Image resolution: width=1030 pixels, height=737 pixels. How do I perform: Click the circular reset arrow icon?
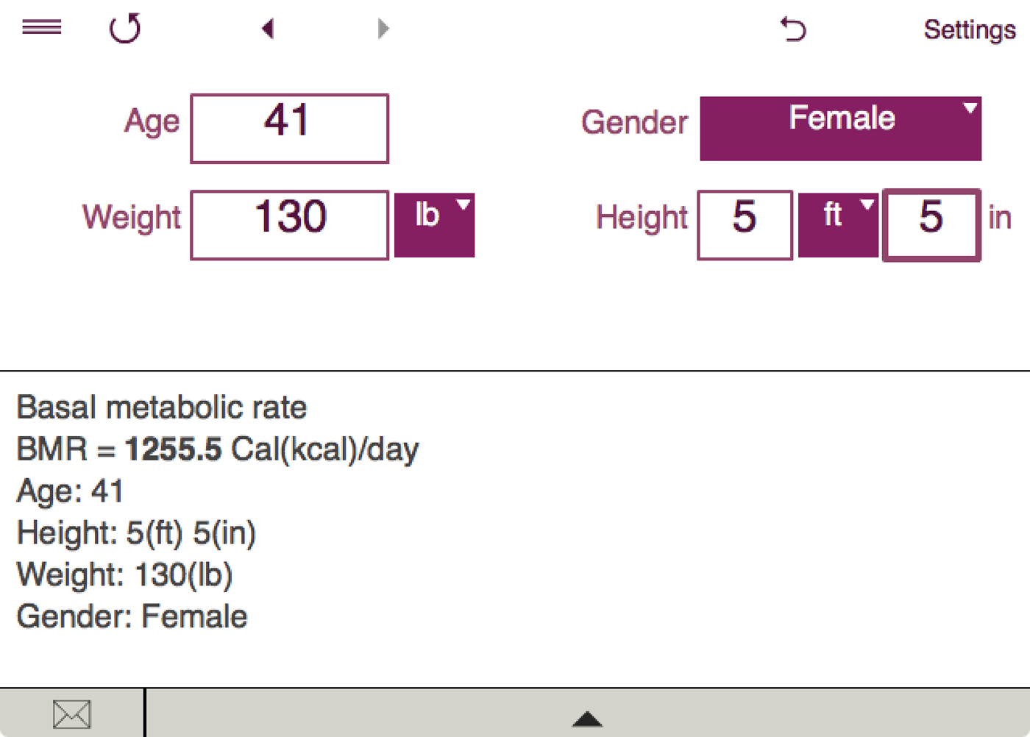(125, 29)
